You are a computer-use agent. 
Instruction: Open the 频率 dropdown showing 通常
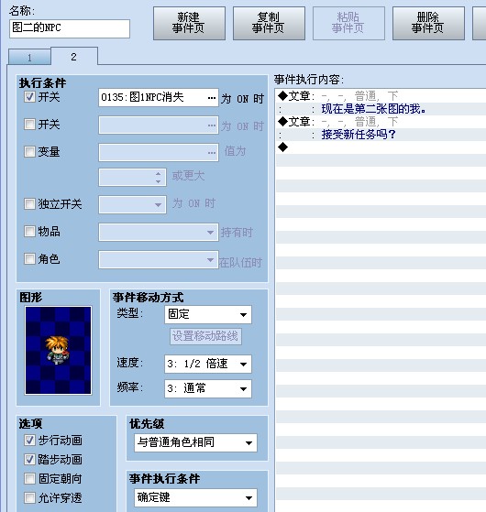(208, 388)
